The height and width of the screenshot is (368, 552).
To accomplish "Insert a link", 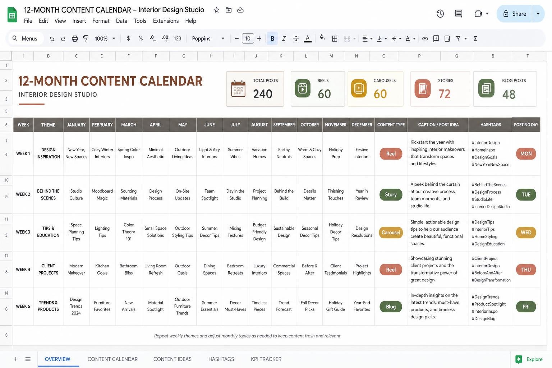I will click(x=425, y=38).
